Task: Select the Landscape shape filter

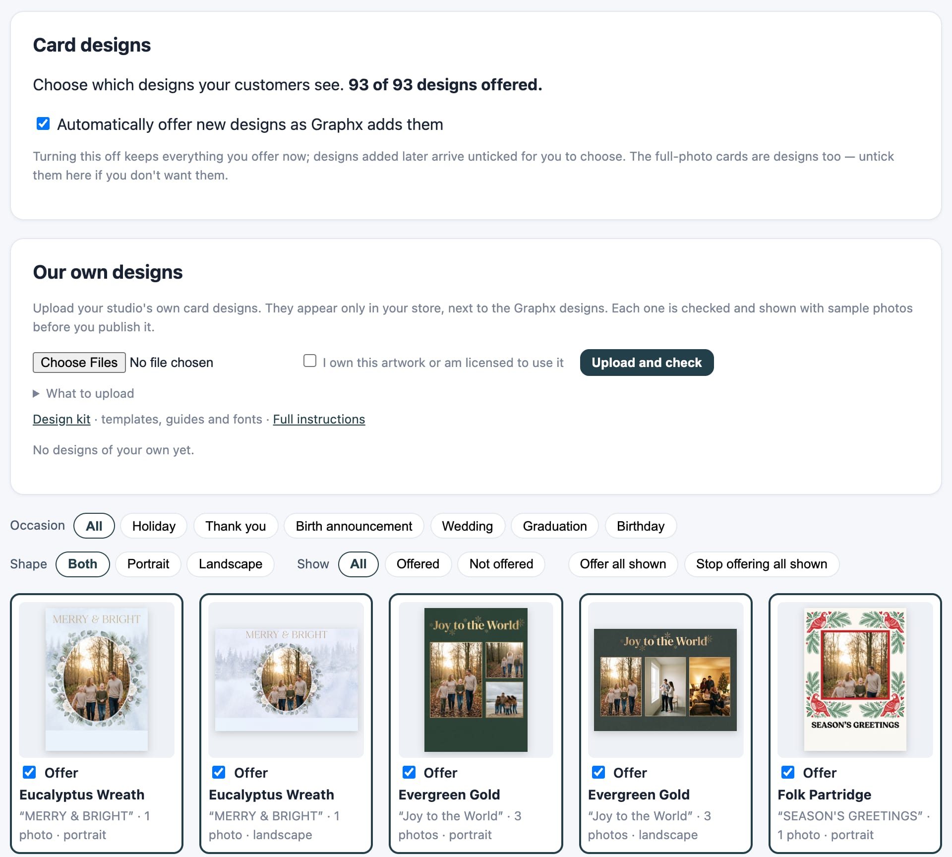Action: pos(231,564)
